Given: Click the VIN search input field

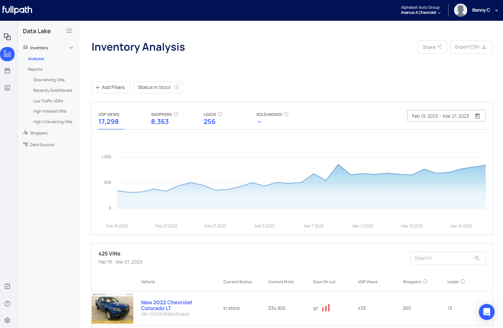Looking at the screenshot, I should (x=442, y=258).
